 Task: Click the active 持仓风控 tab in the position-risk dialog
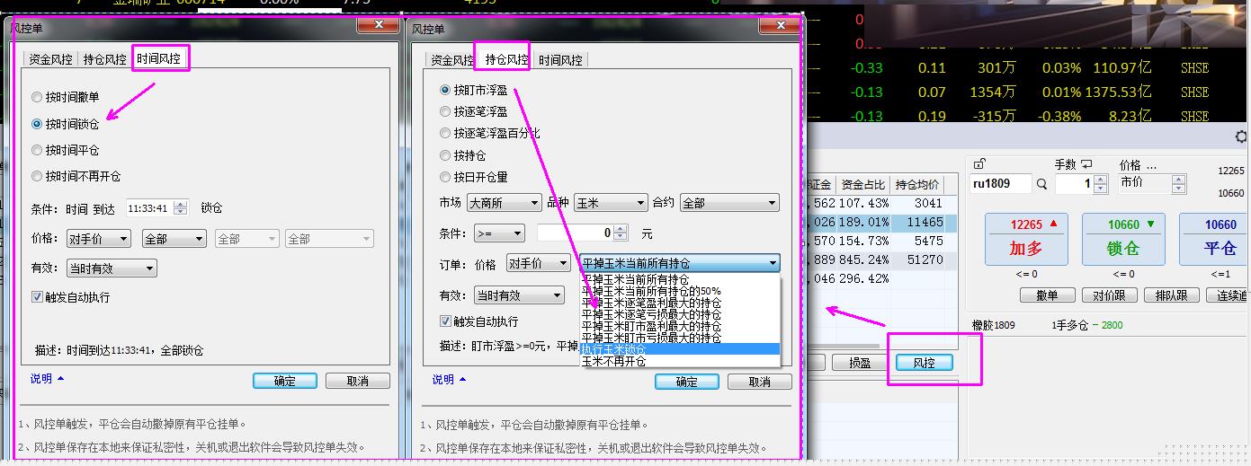pyautogui.click(x=506, y=58)
